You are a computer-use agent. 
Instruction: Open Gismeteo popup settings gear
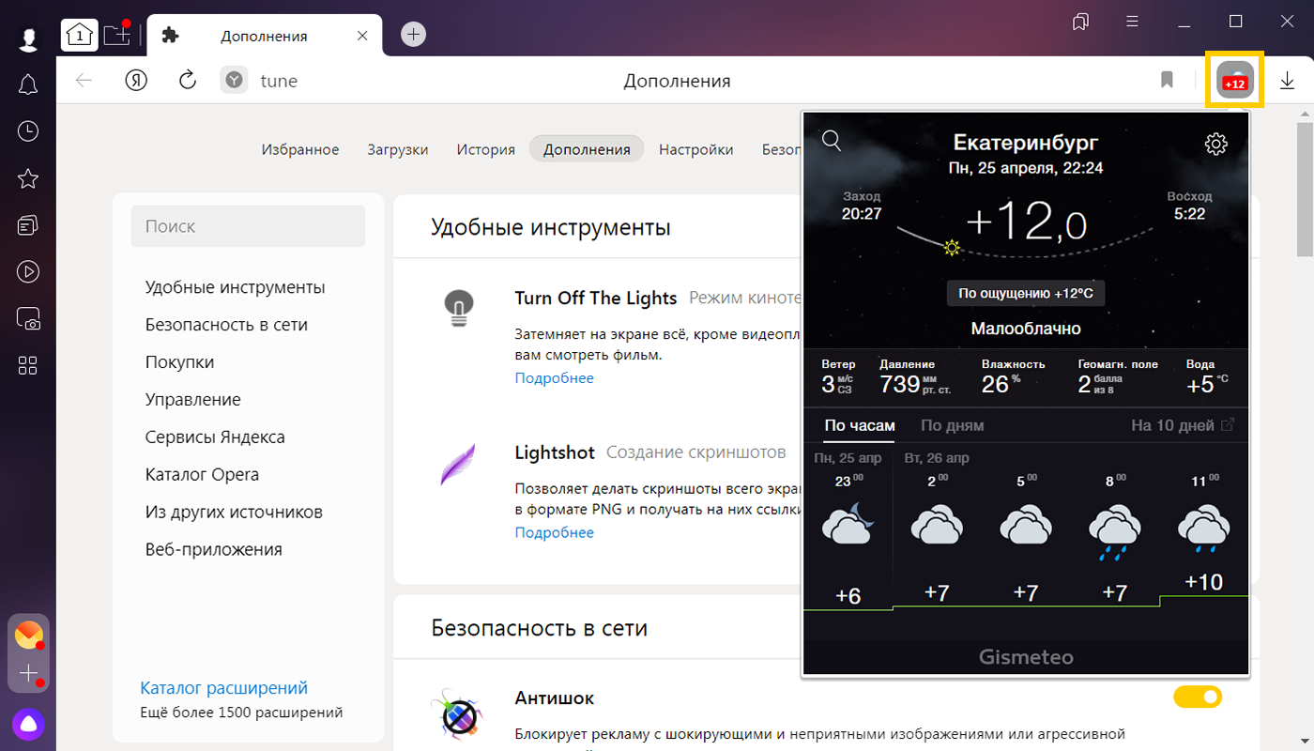(x=1216, y=144)
